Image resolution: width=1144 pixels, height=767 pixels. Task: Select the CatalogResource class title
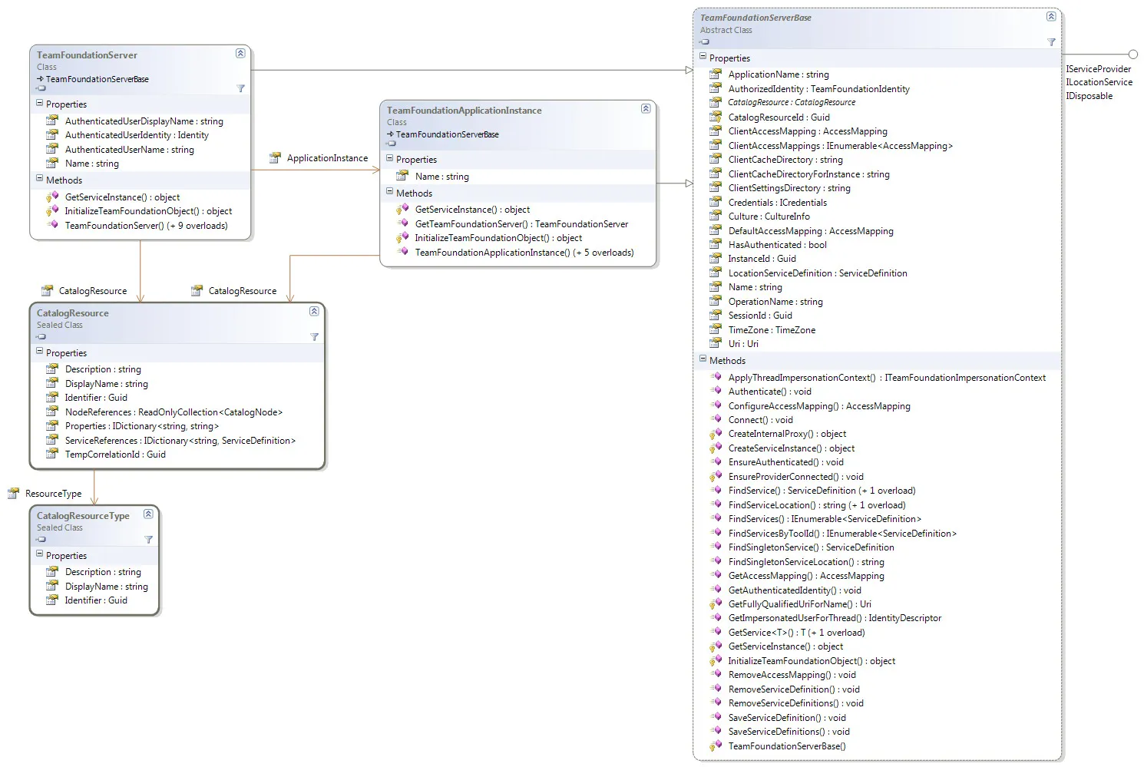73,313
